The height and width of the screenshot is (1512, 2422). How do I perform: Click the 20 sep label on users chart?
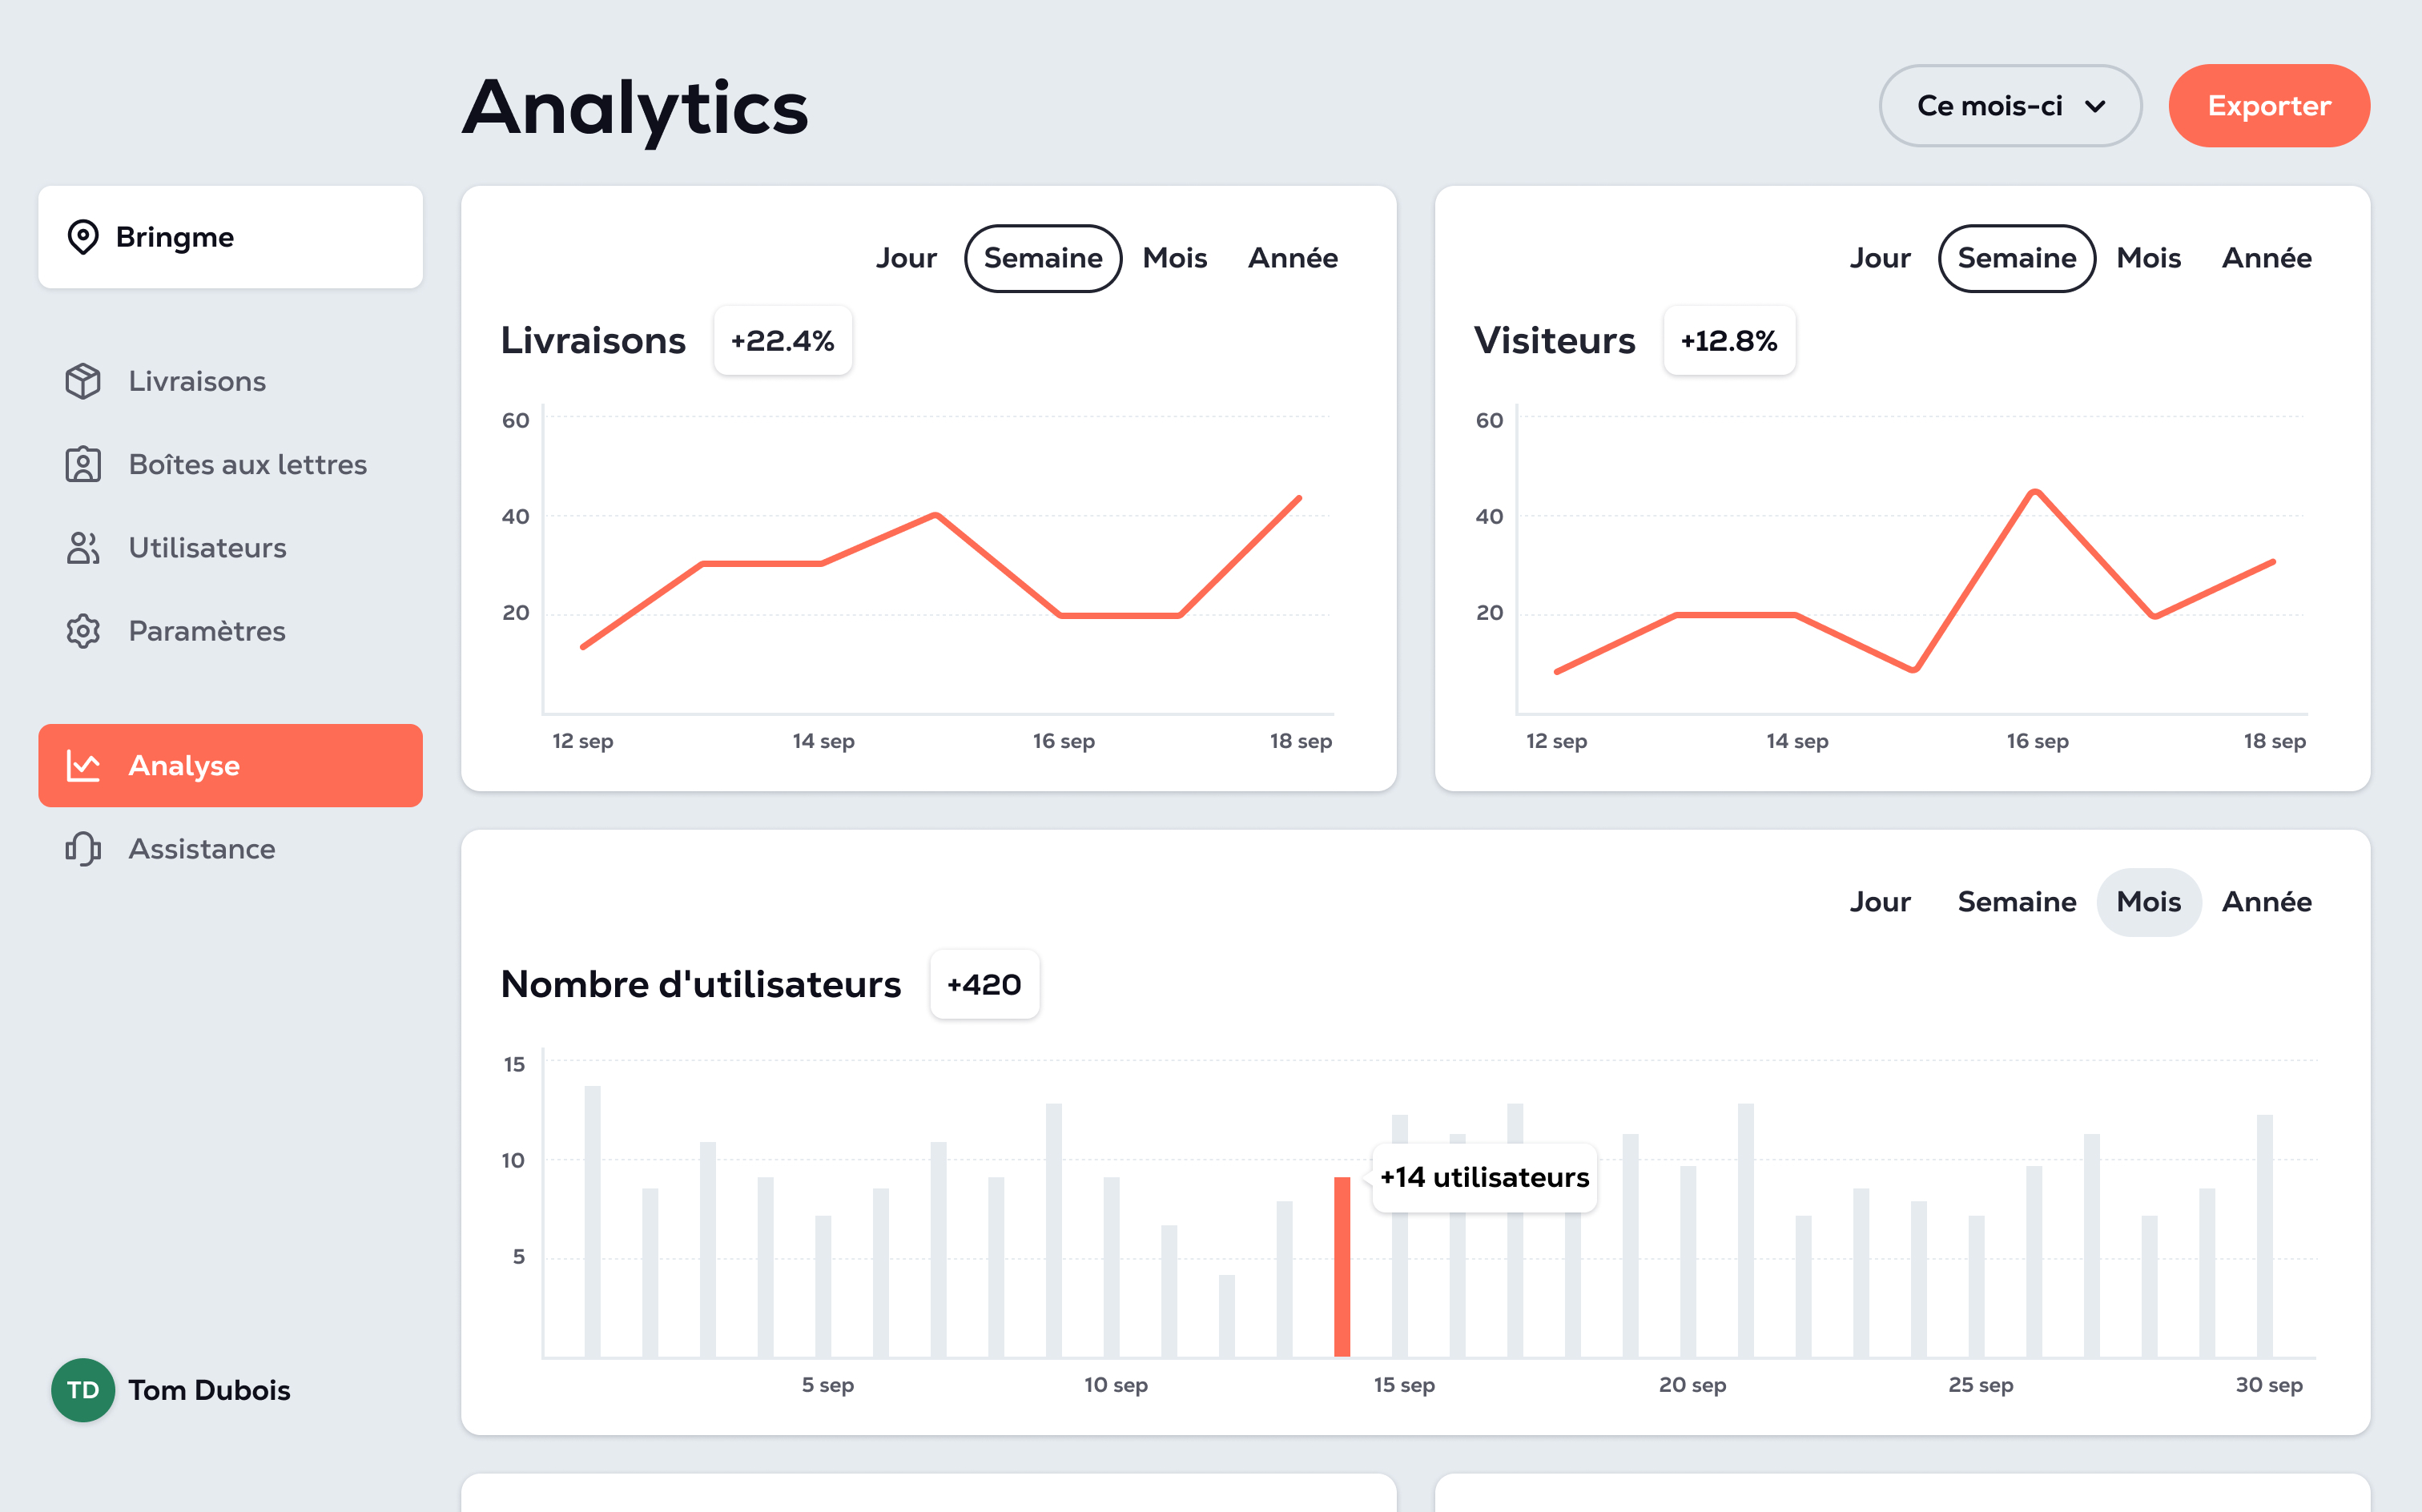[1692, 1385]
